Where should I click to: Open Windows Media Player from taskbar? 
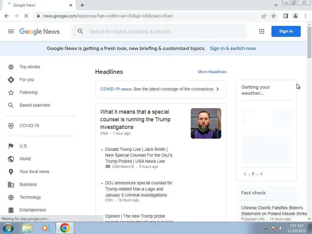46,228
